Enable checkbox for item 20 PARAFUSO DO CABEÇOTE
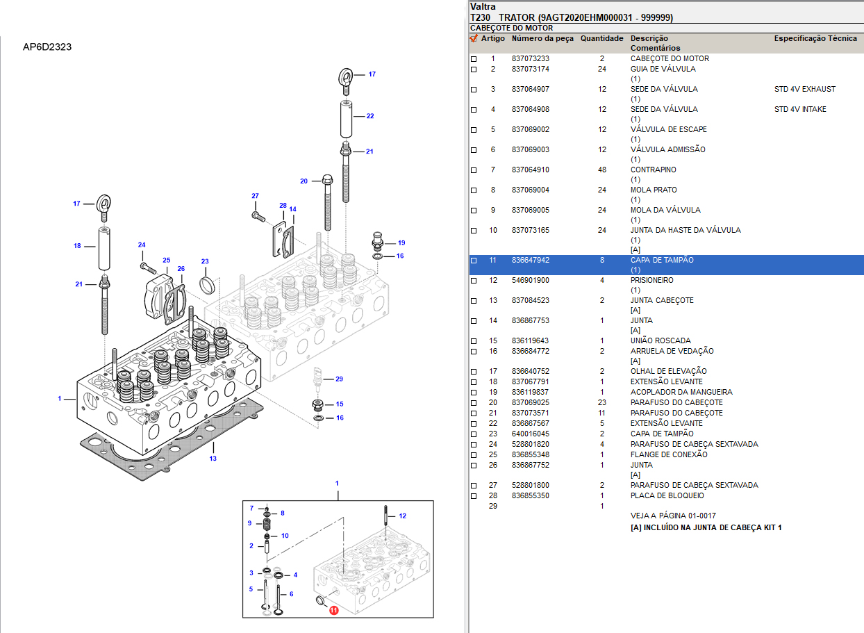Viewport: 864px width, 633px height. click(x=474, y=403)
